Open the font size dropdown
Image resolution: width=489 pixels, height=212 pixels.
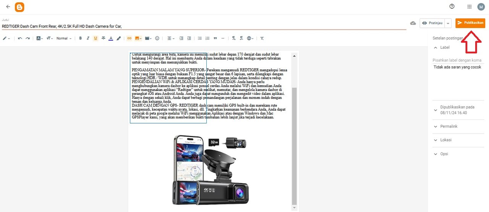pos(50,38)
